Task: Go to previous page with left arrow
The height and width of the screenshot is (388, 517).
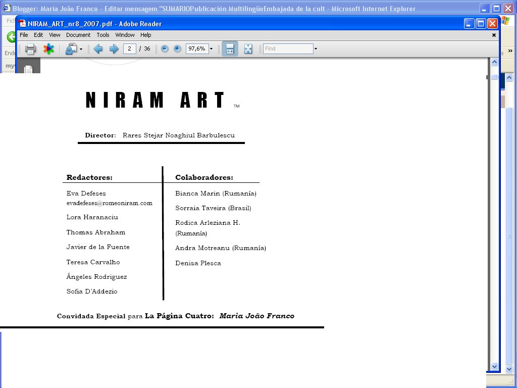Action: point(99,48)
